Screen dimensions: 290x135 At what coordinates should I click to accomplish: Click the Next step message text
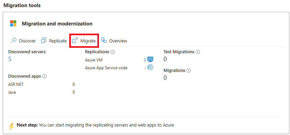(x=95, y=125)
